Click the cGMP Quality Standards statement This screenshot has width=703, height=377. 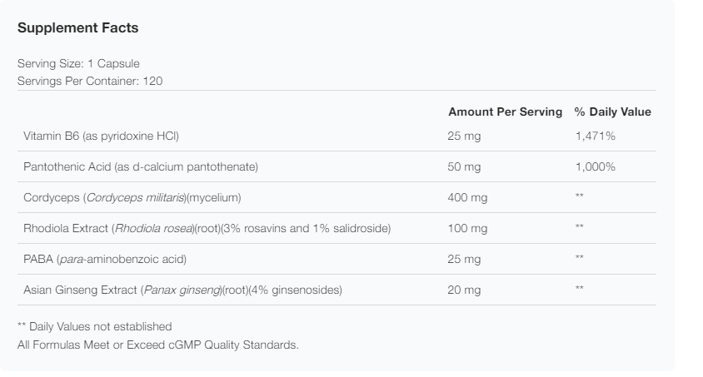pos(157,344)
